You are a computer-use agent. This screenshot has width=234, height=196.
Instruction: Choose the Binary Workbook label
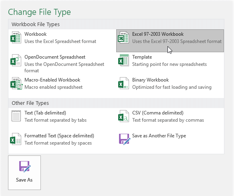pos(150,80)
